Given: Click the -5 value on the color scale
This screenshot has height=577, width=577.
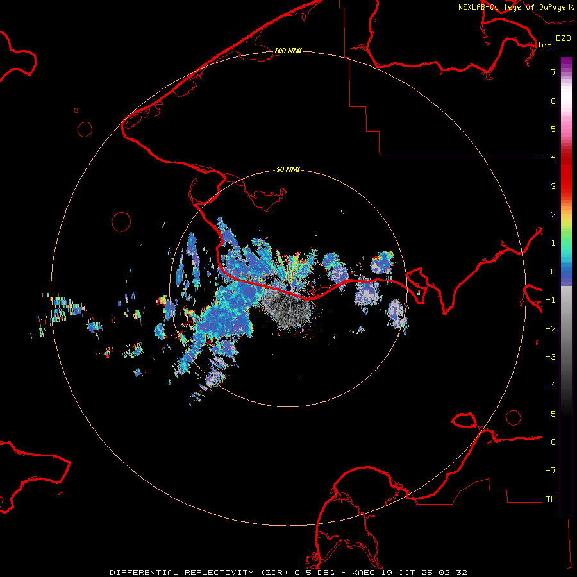Looking at the screenshot, I should point(551,414).
